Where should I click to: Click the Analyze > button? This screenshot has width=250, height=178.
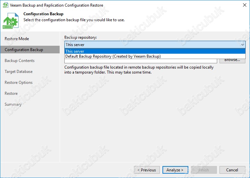click(x=175, y=170)
